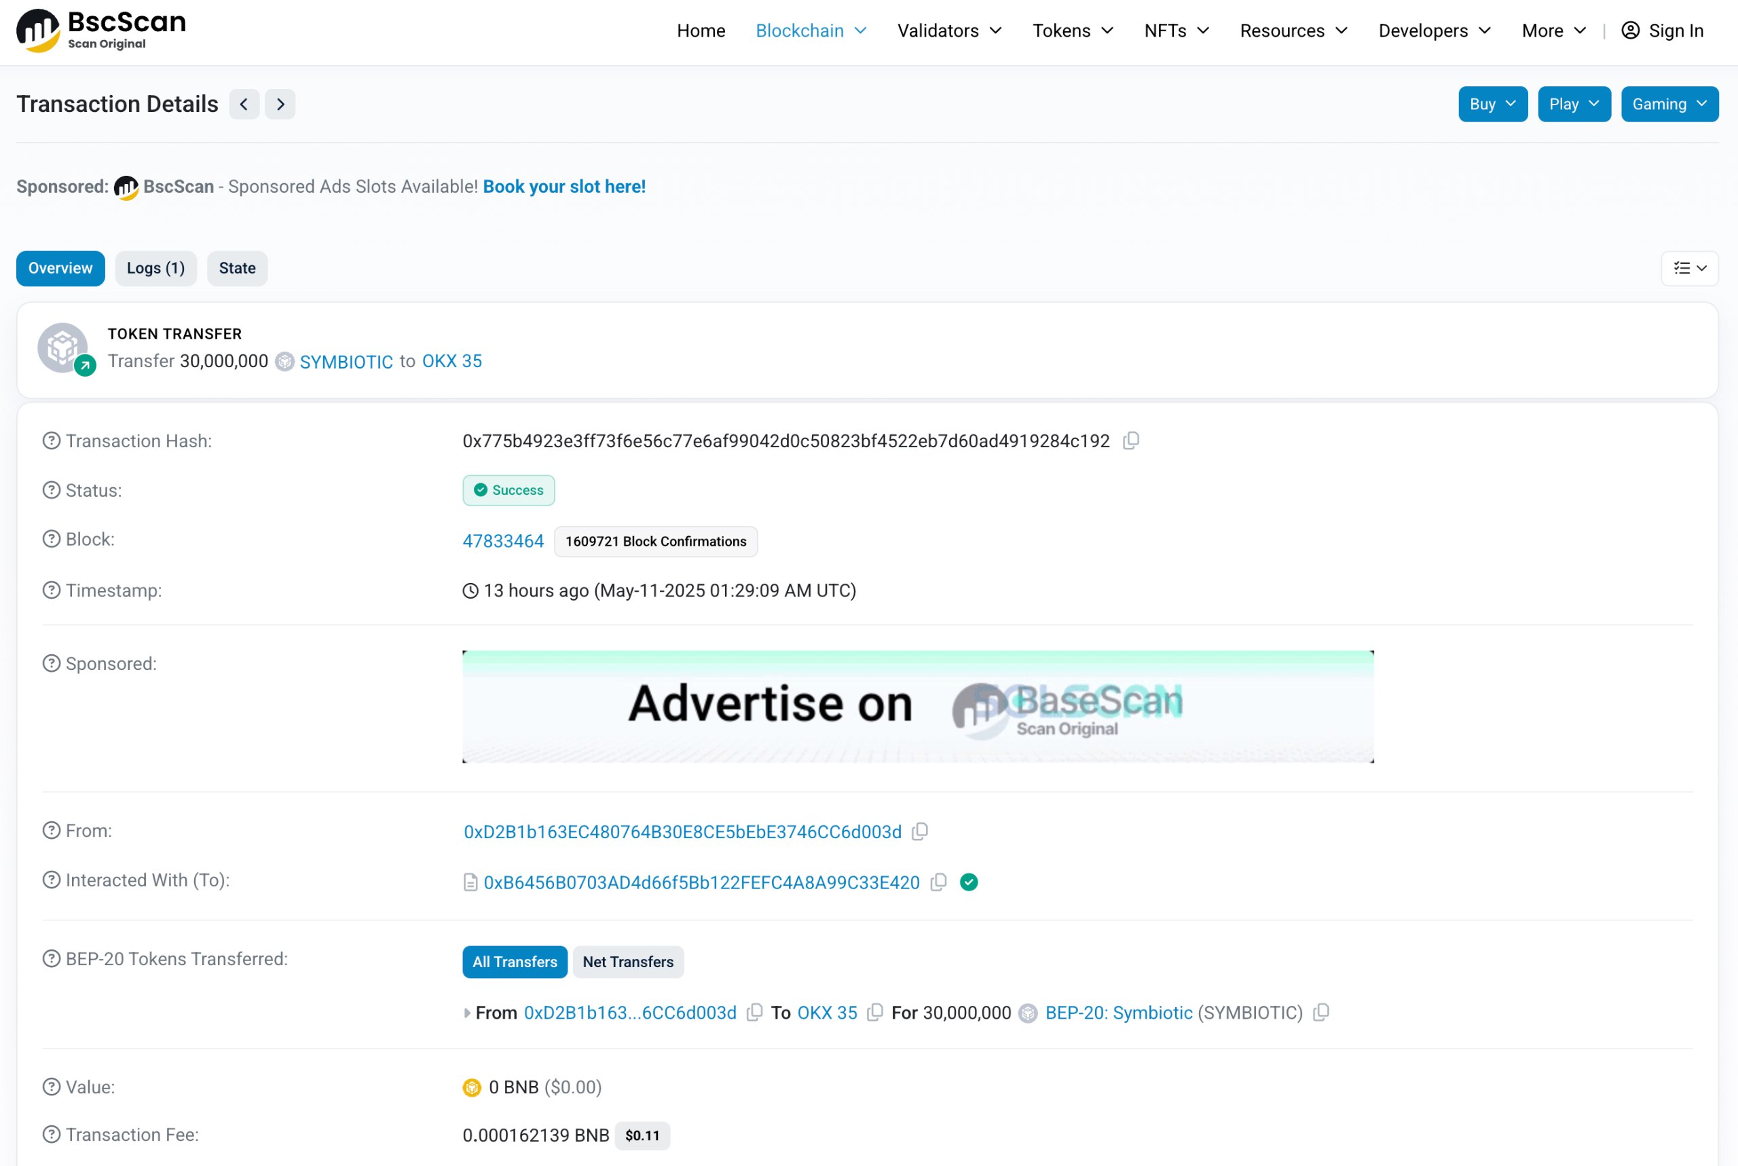Switch to the Overview tab
The width and height of the screenshot is (1738, 1166).
pyautogui.click(x=60, y=269)
